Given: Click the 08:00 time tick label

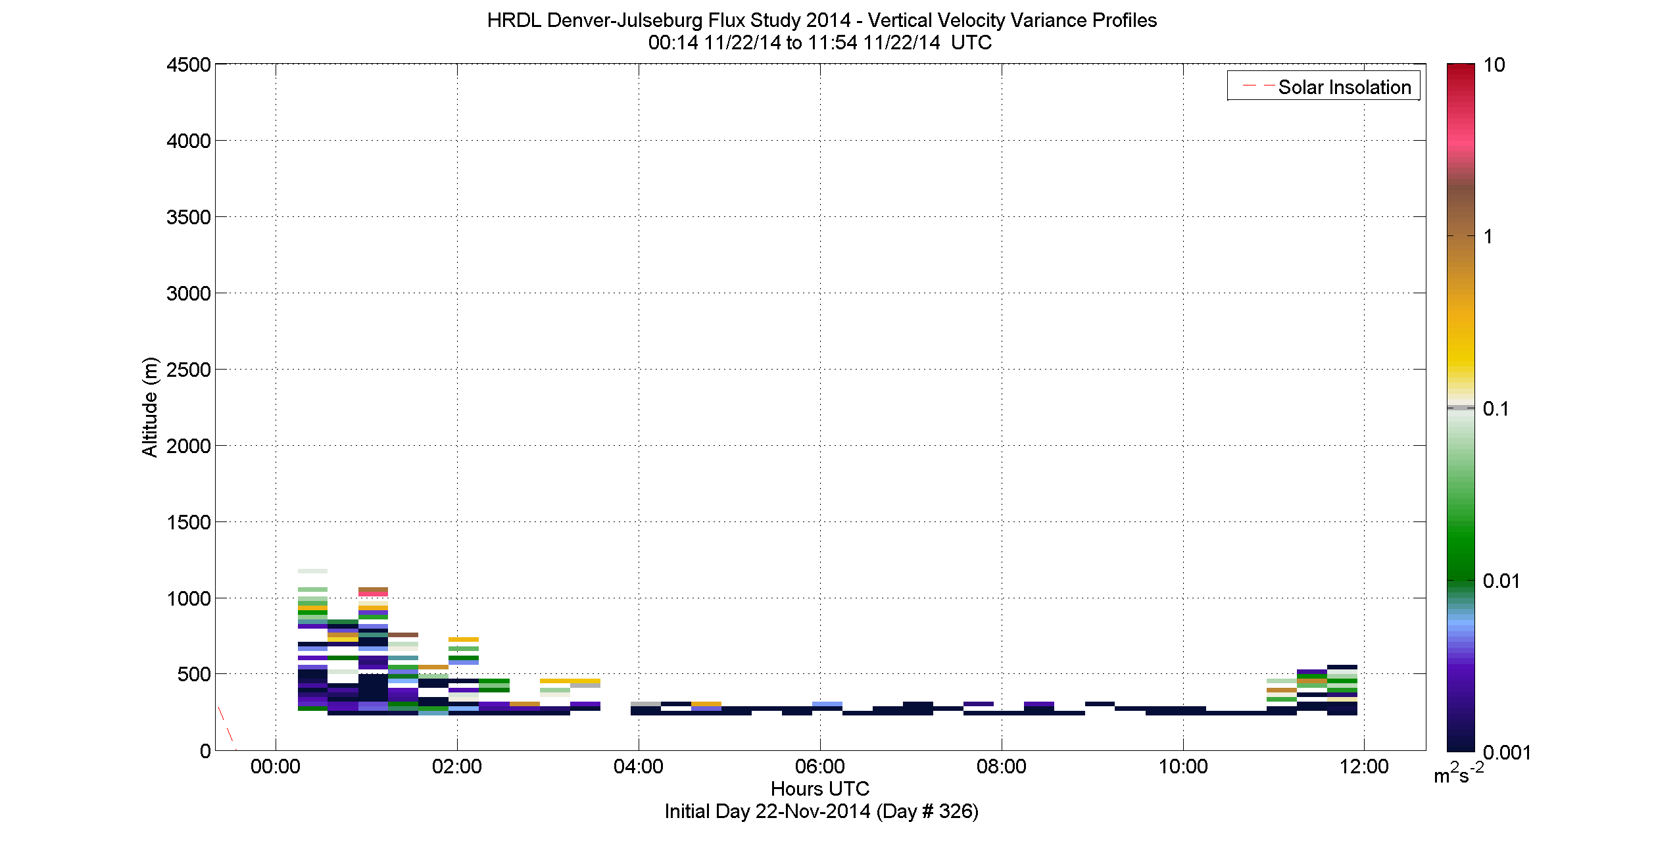Looking at the screenshot, I should click(1002, 767).
